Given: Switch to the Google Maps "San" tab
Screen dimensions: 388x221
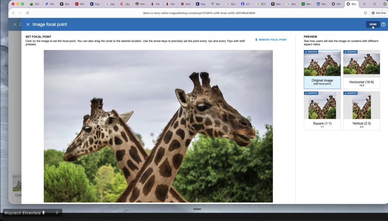Looking at the screenshot, I should pyautogui.click(x=216, y=4).
